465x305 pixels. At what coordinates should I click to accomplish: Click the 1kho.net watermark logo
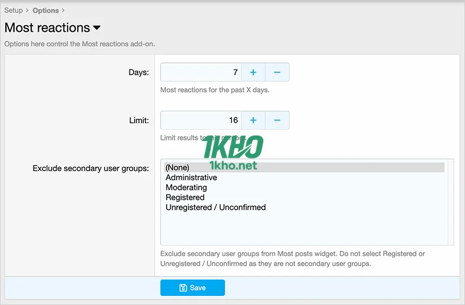point(233,153)
